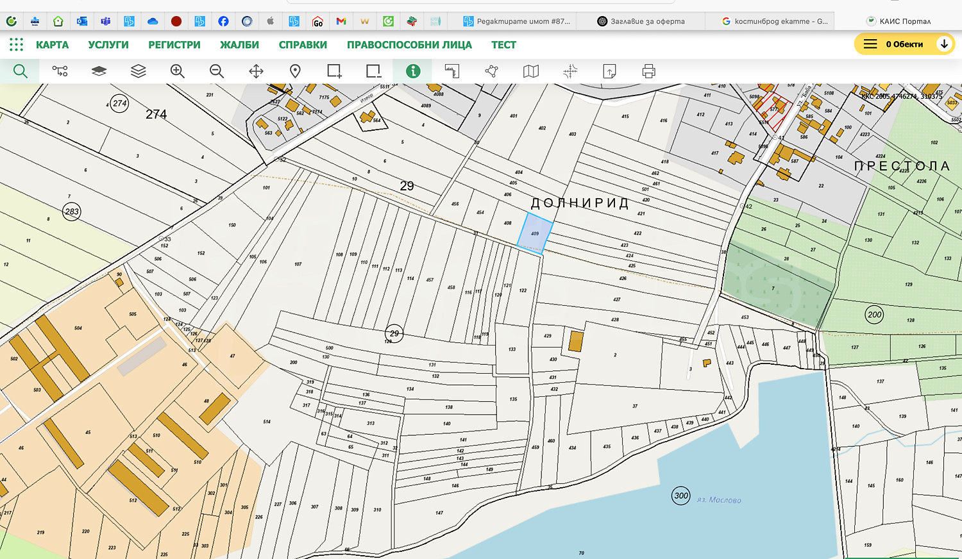Switch to 'костинброд екатте' Google tab

click(x=775, y=21)
